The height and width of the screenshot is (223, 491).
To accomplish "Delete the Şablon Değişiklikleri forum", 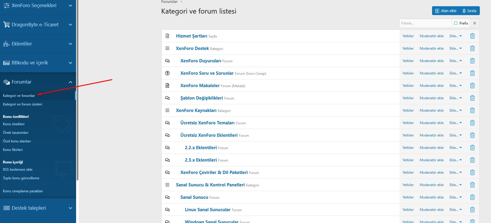I will click(x=472, y=98).
